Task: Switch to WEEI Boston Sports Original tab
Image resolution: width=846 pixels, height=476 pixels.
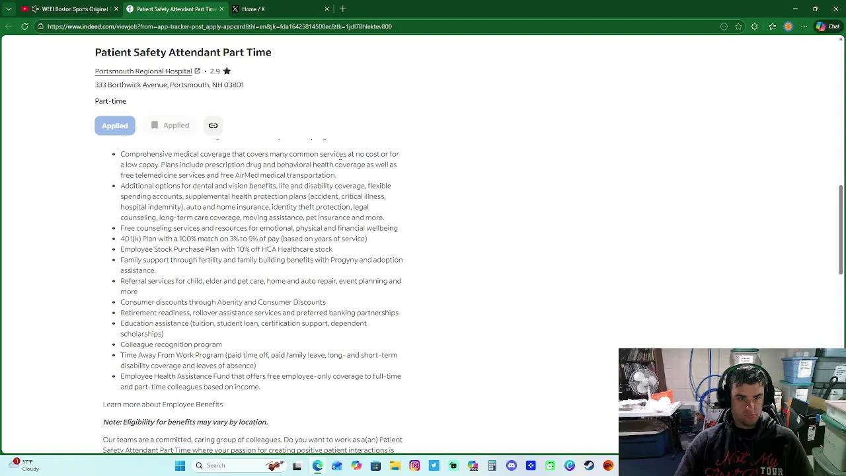Action: click(69, 9)
